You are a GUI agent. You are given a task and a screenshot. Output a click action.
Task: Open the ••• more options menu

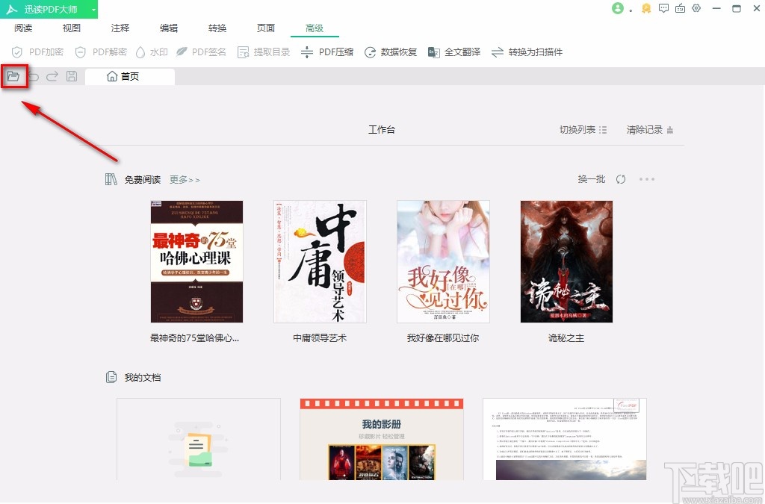[647, 179]
